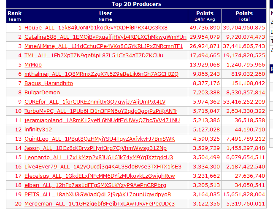Open MineAllMine_ALL user link
Screen dimensions: 273x211
pos(104,46)
